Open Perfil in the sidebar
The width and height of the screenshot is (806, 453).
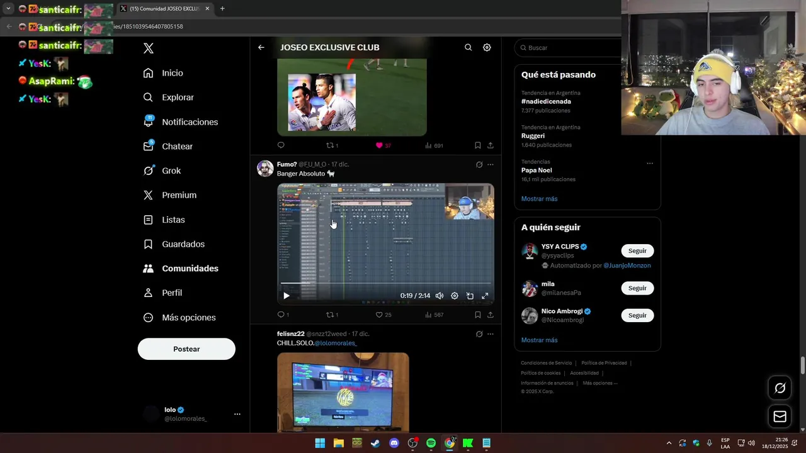[162, 293]
